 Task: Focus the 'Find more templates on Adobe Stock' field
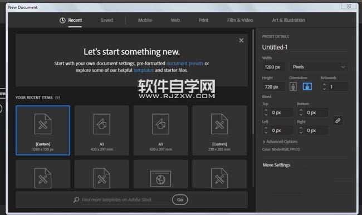(x=116, y=200)
